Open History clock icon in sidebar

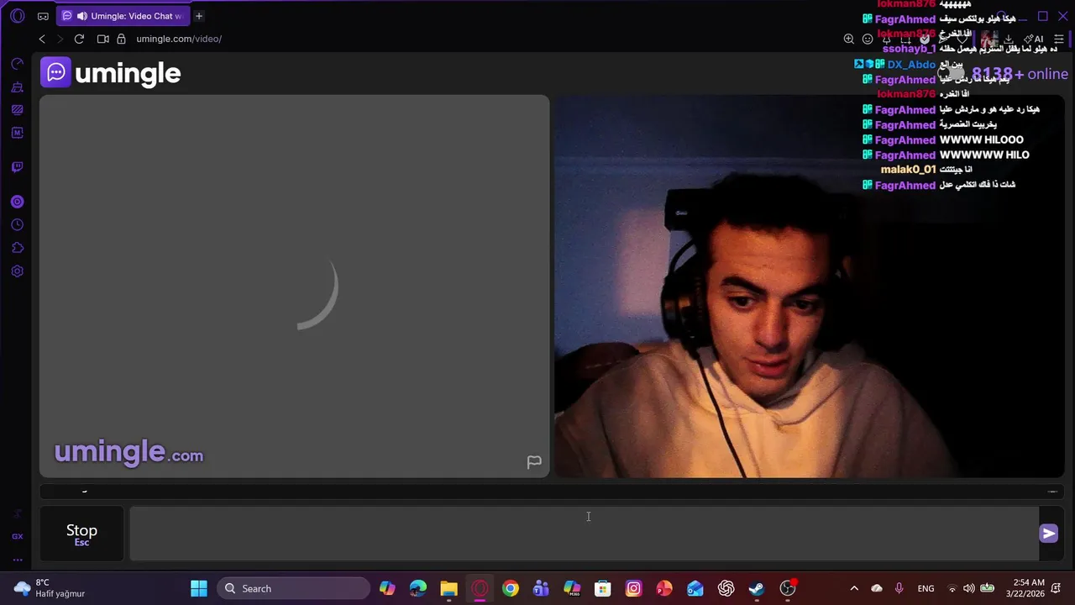17,224
